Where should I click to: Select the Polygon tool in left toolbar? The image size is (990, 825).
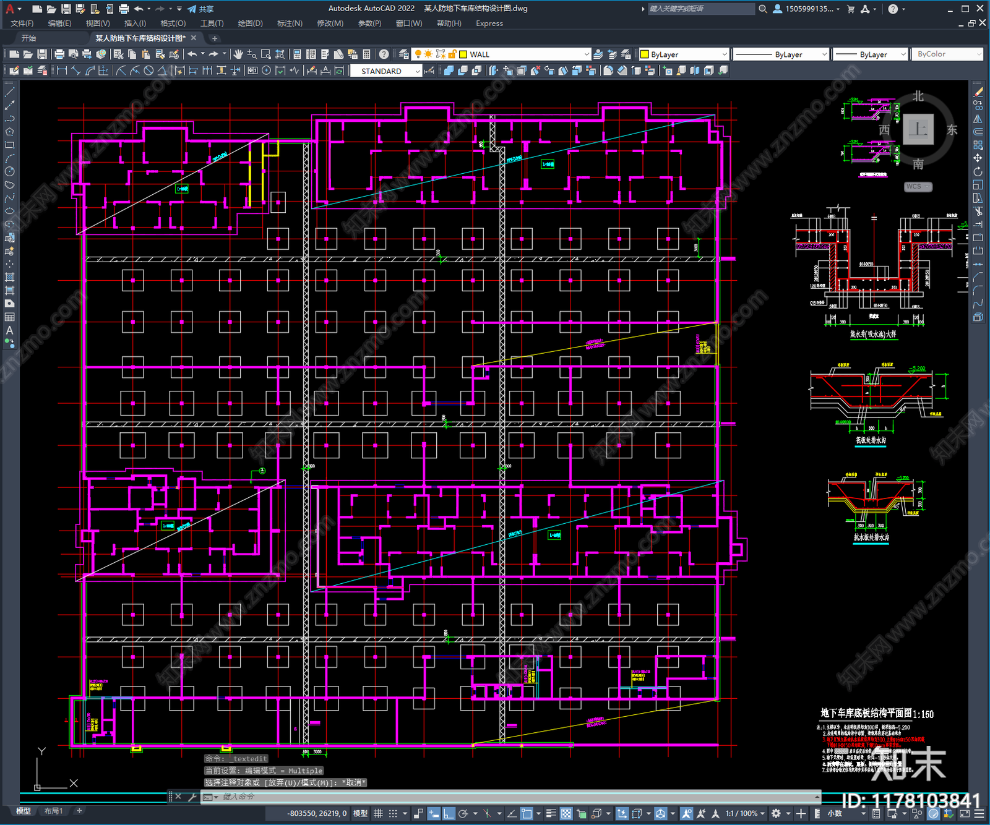(9, 132)
